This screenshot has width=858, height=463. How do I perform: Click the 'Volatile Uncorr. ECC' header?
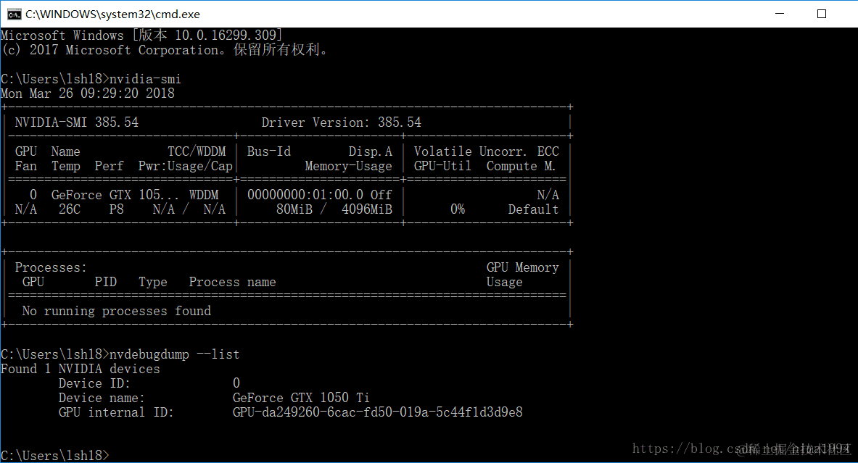[487, 151]
